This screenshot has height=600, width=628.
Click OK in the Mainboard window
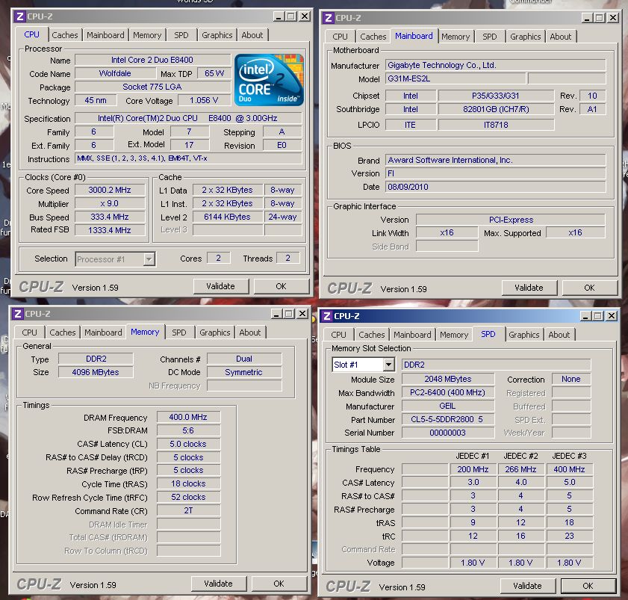(x=589, y=288)
